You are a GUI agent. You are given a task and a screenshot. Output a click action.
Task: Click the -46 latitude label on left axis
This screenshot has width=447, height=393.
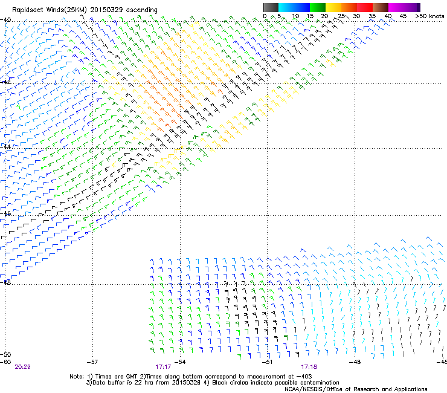point(5,213)
